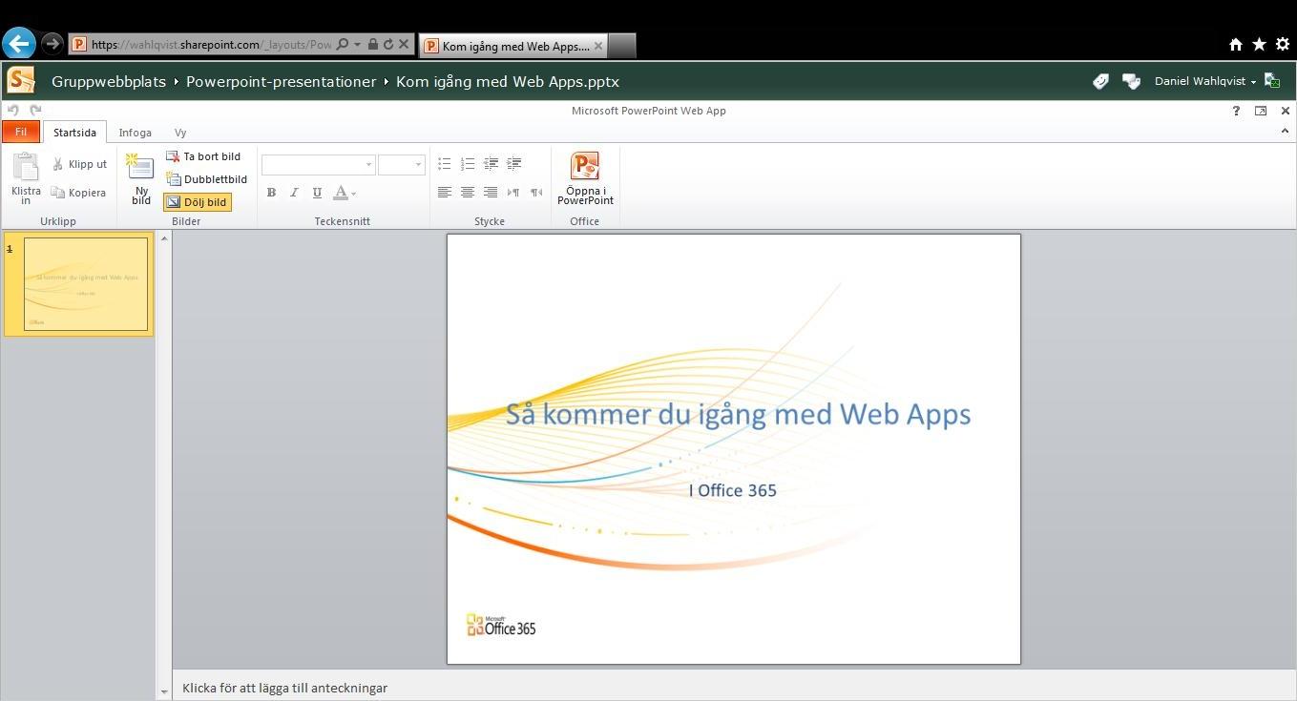Image resolution: width=1297 pixels, height=701 pixels.
Task: Open a new browser tab
Action: tap(621, 46)
